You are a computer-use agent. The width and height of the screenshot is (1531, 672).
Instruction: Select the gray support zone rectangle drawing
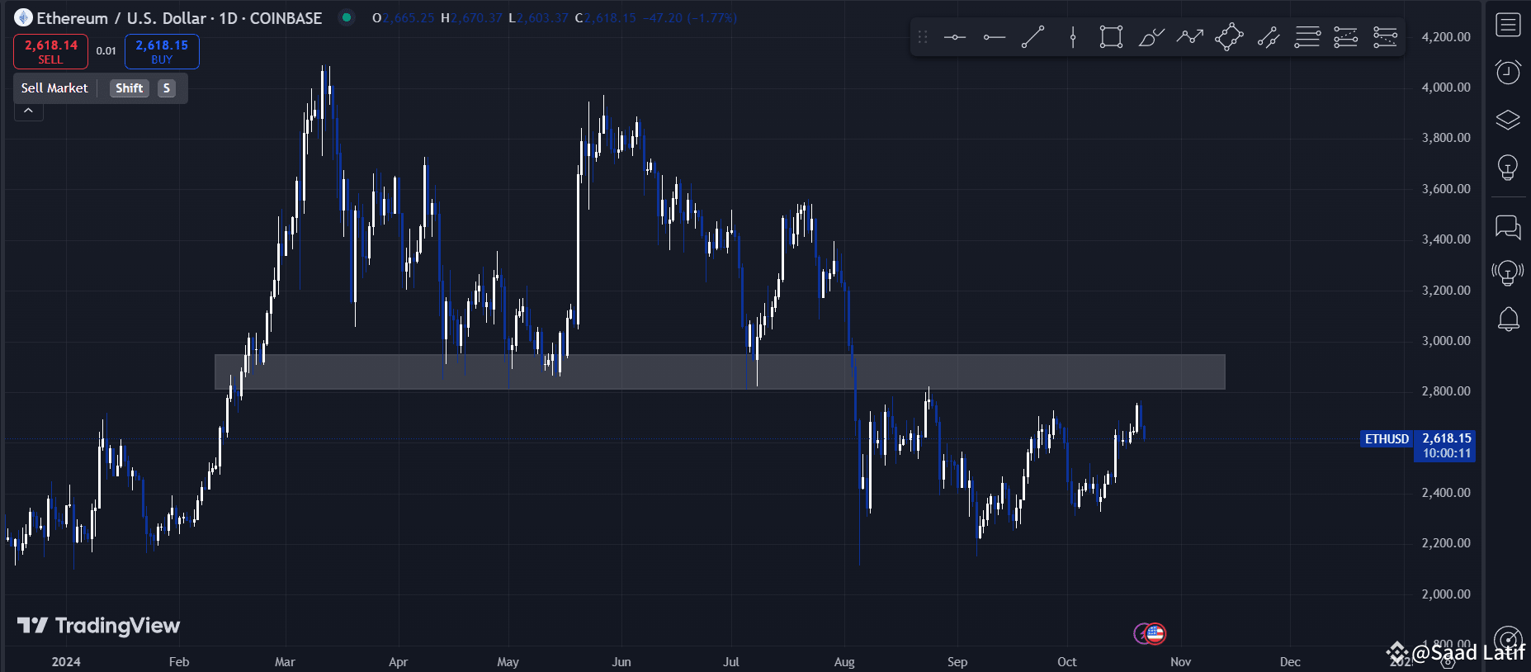coord(720,371)
